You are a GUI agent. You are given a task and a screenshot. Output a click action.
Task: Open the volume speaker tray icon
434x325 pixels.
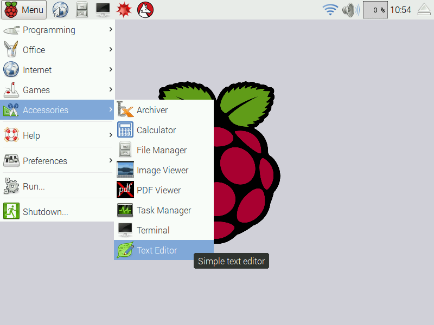[351, 10]
